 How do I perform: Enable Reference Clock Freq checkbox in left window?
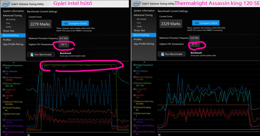[4, 102]
